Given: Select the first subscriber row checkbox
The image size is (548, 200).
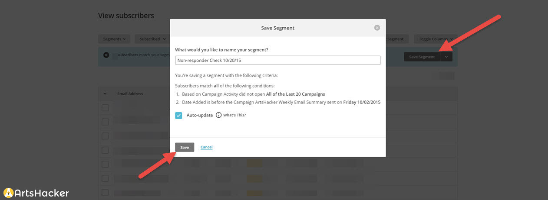Looking at the screenshot, I should tap(105, 108).
